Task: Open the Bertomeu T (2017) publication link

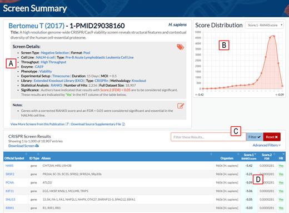Action: [36, 26]
